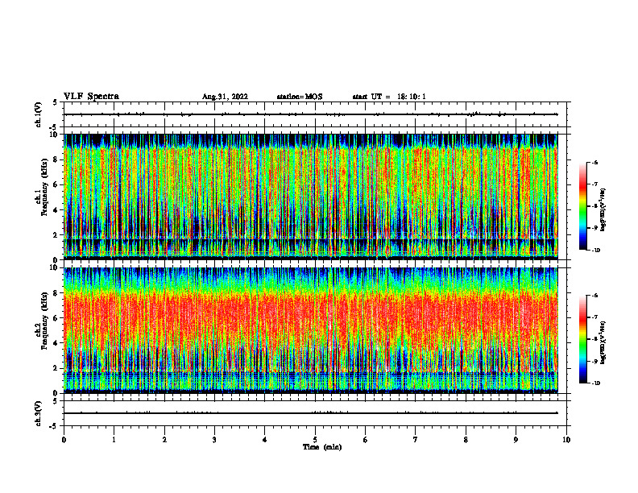The width and height of the screenshot is (638, 493).
Task: Click time axis tick label "2"
Action: pos(164,440)
